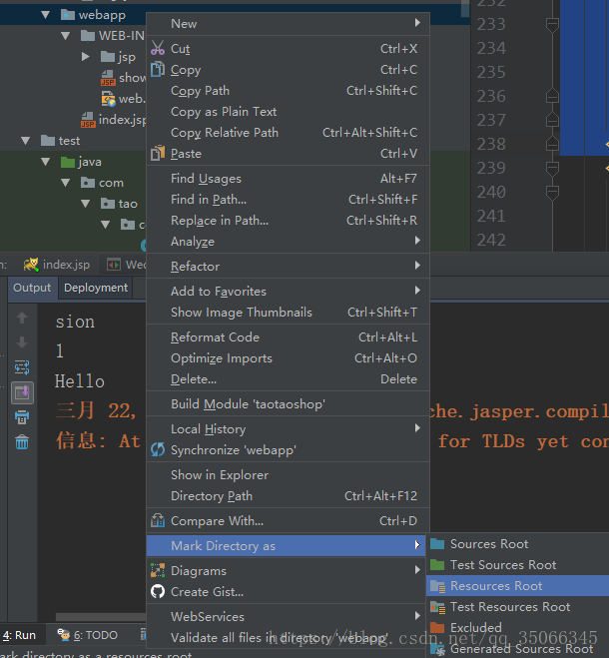
Task: Click the TODO tool window icon
Action: 64,635
